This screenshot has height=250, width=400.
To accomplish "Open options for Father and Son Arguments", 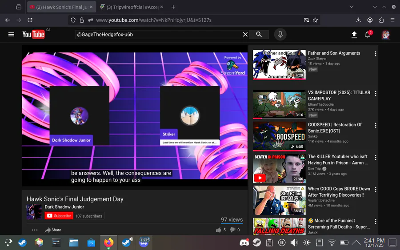I will coord(376,54).
